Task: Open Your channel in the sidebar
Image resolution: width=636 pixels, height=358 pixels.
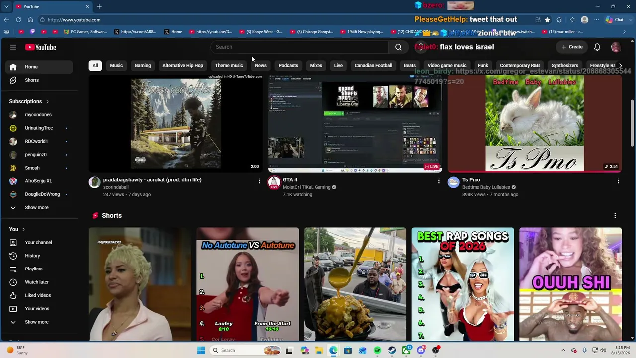Action: pos(38,242)
